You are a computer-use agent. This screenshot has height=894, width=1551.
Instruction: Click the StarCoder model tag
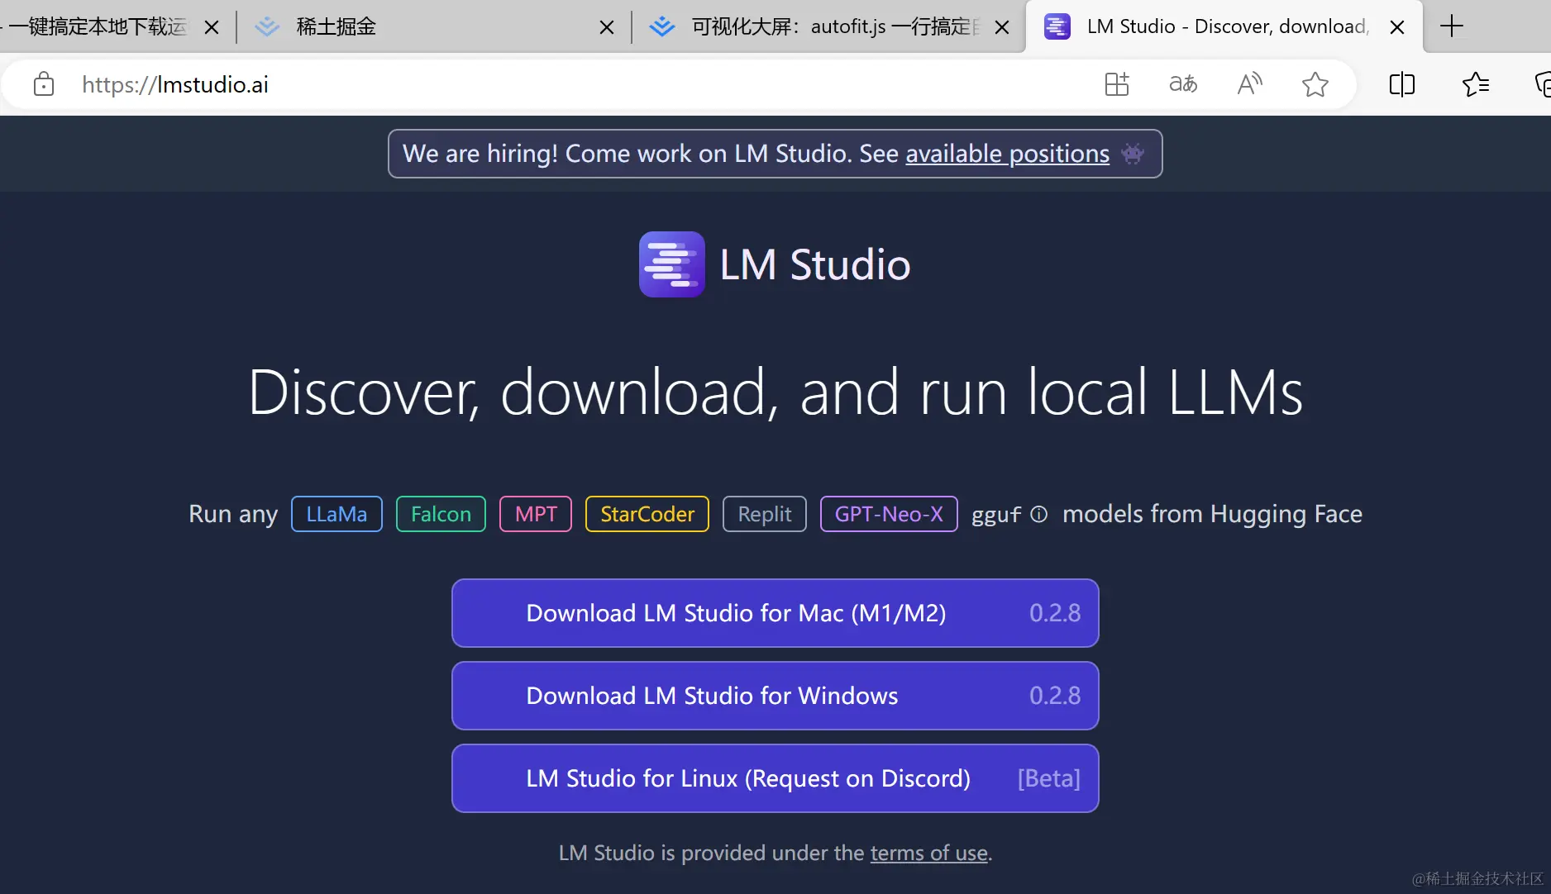(x=647, y=514)
